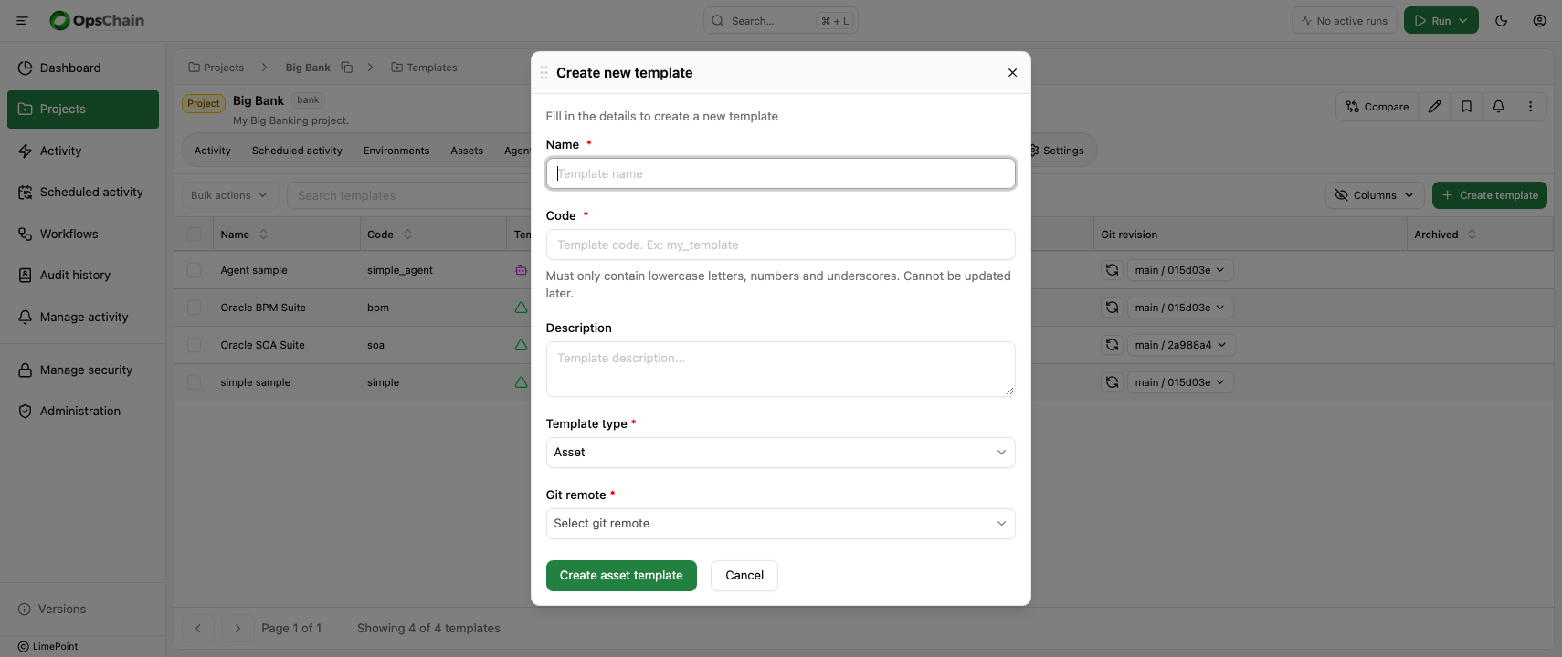Check the Agent sample row checkbox
This screenshot has height=657, width=1562.
(194, 270)
